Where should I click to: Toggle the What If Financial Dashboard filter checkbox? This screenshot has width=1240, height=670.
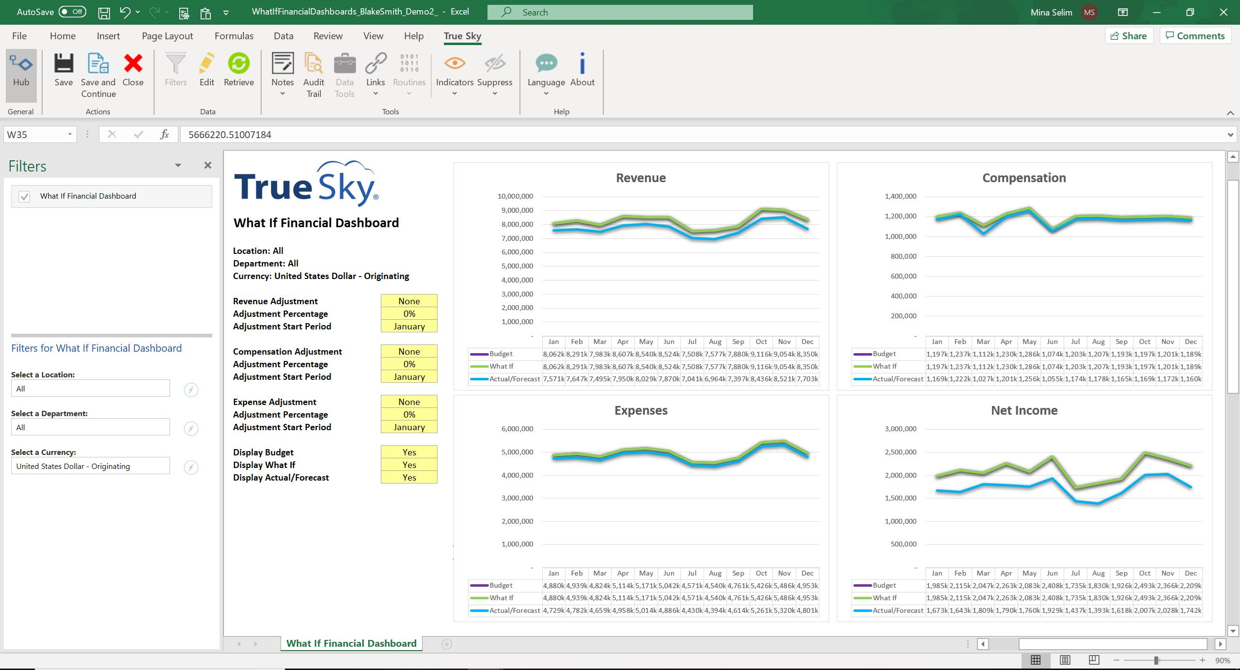coord(23,196)
